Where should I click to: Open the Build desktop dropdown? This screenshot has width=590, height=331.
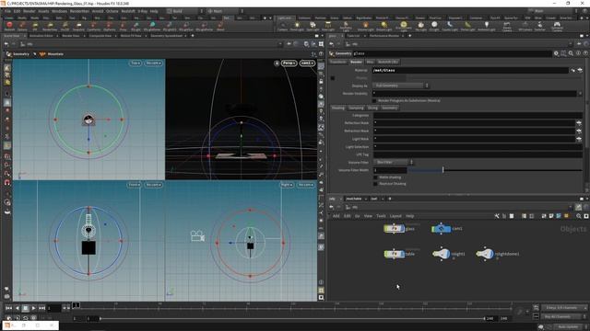tap(184, 11)
